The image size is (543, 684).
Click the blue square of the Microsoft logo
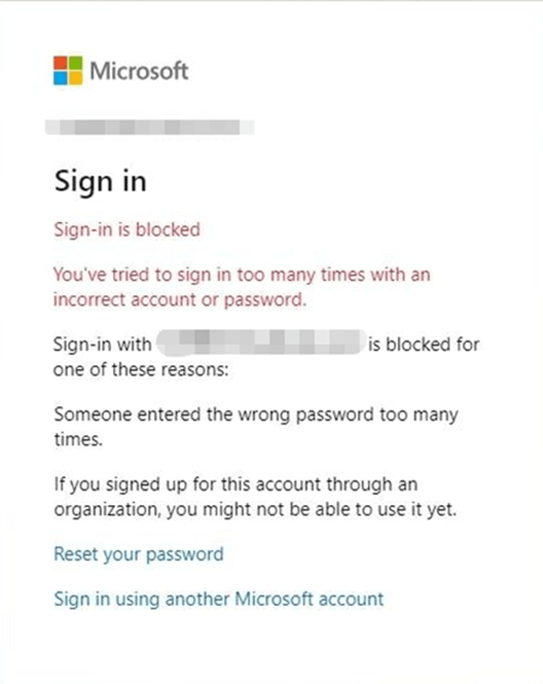[60, 78]
